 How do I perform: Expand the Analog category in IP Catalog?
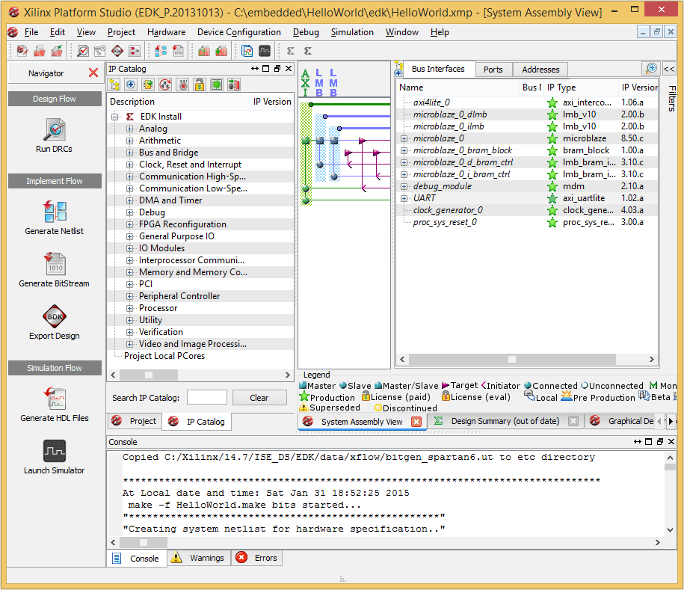[129, 129]
